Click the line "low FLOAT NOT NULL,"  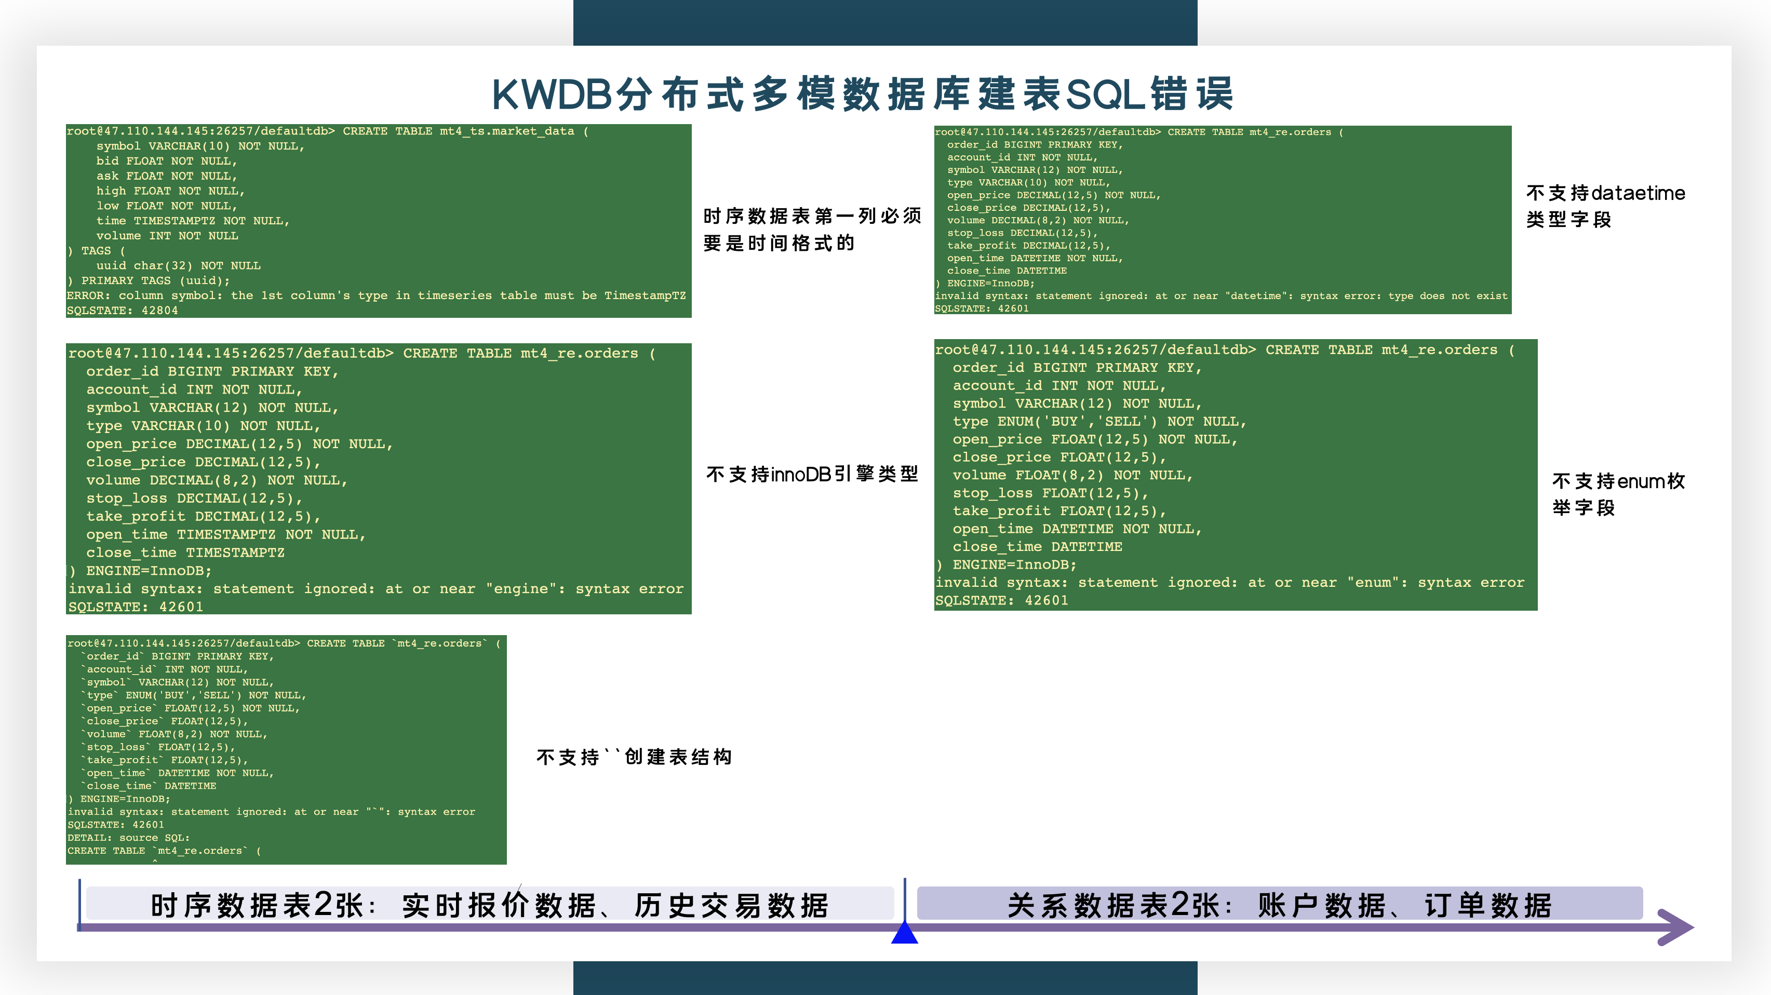(166, 206)
